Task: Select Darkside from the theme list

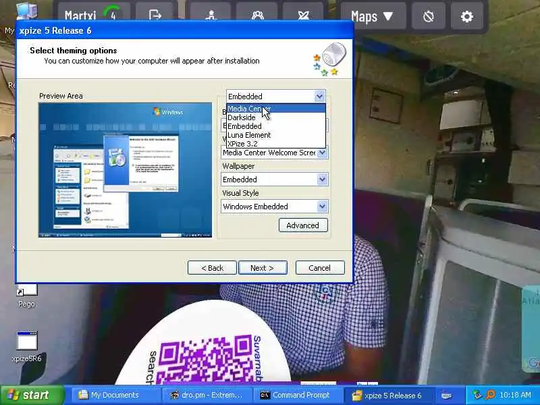Action: pyautogui.click(x=276, y=117)
